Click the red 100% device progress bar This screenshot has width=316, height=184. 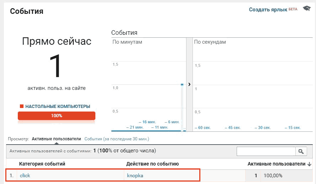click(57, 116)
